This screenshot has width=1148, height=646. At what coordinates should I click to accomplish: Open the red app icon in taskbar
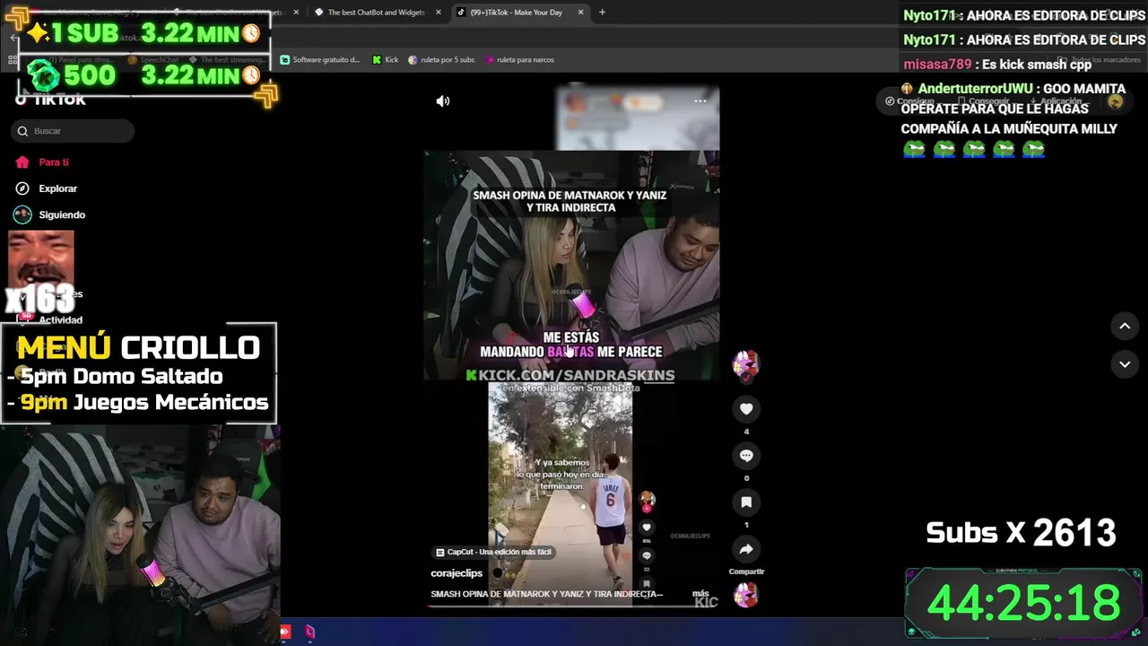[x=285, y=632]
